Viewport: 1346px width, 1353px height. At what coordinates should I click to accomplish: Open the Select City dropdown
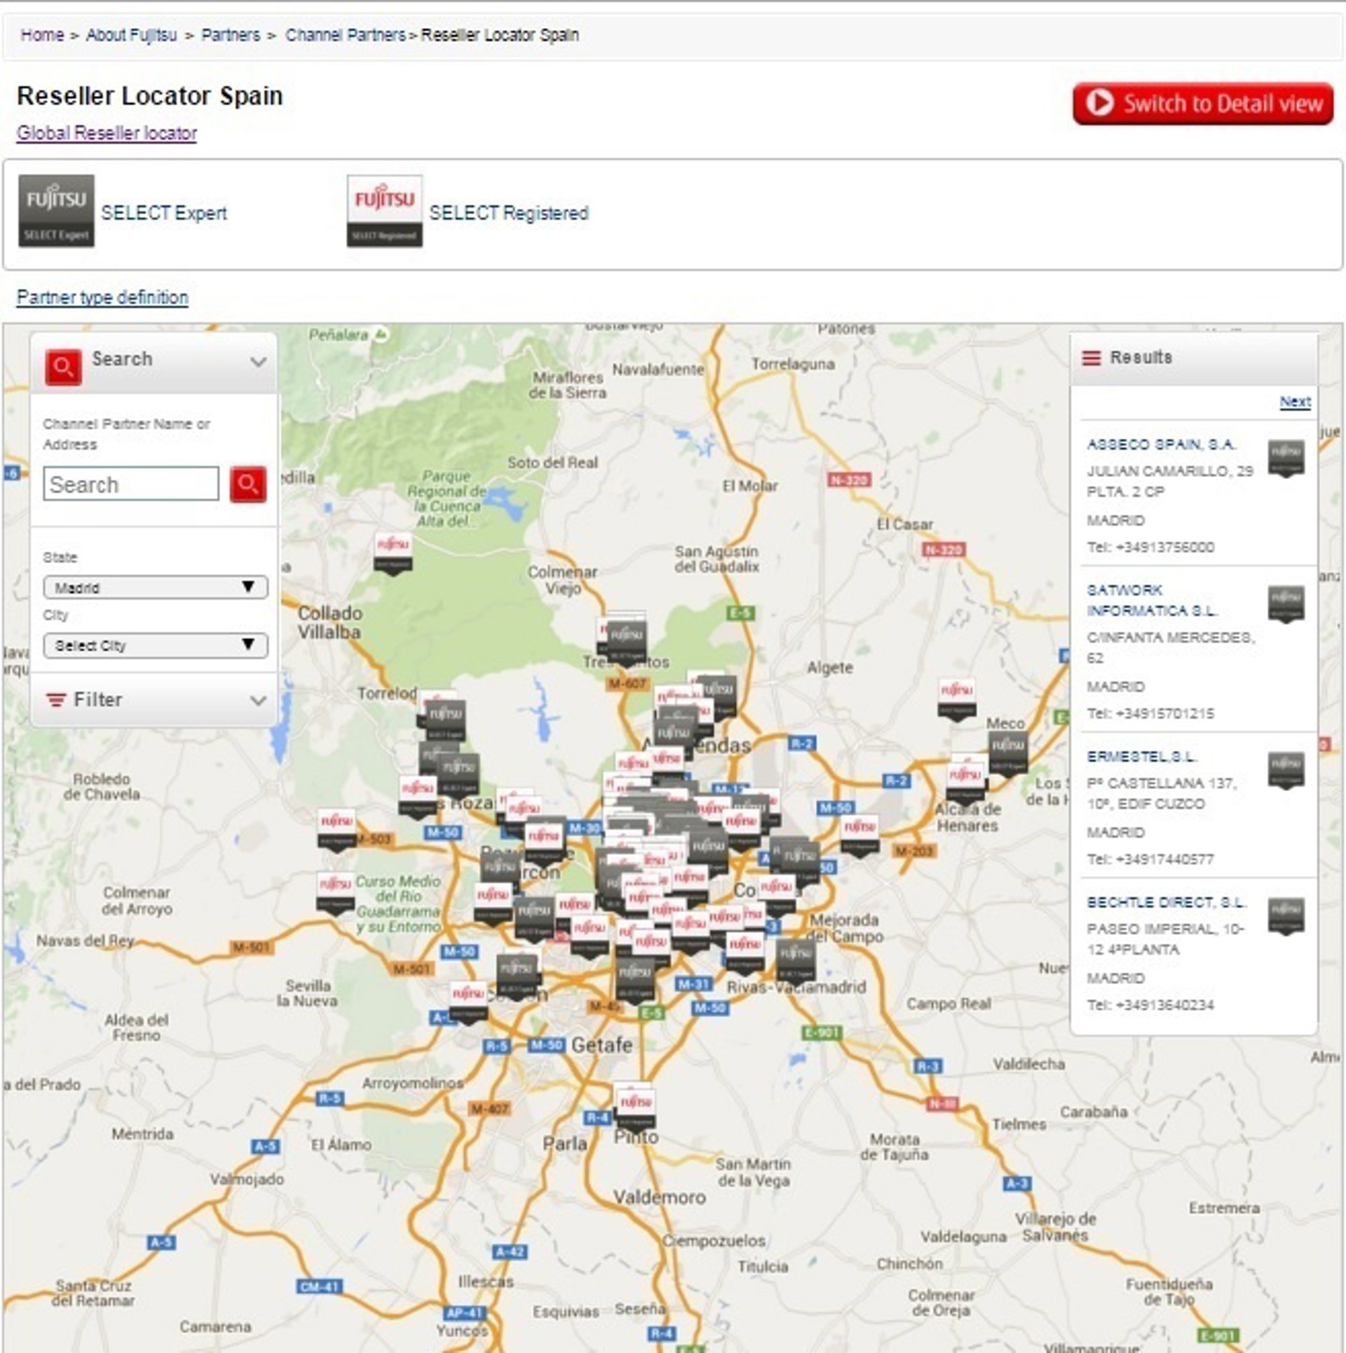click(x=155, y=645)
